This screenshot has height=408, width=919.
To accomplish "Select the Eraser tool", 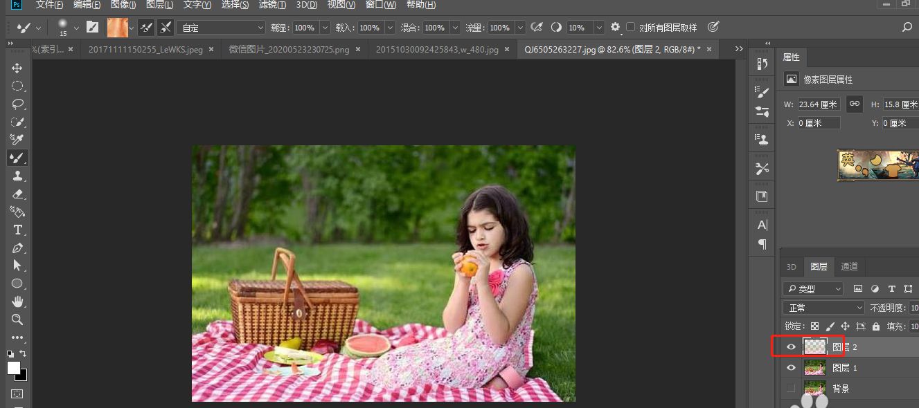I will (17, 194).
